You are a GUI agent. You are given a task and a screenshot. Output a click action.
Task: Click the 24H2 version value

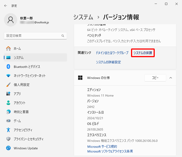[91, 107]
